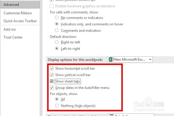
Task: Click the 'Default direction:' label
Action: [x=63, y=37]
